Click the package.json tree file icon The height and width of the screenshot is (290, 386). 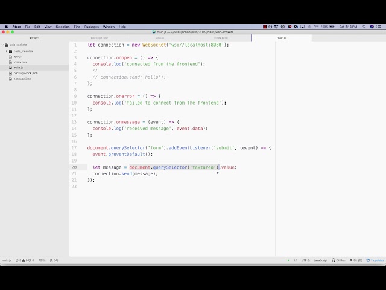10,79
